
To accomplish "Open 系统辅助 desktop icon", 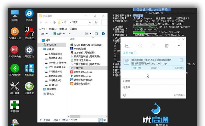I will pos(29,70).
